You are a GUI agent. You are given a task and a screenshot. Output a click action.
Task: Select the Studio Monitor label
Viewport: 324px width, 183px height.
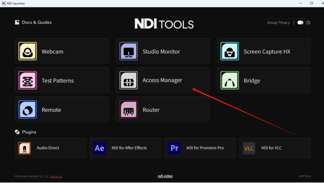161,51
